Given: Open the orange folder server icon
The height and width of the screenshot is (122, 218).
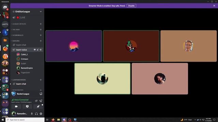Looking at the screenshot, I should [x=5, y=40].
